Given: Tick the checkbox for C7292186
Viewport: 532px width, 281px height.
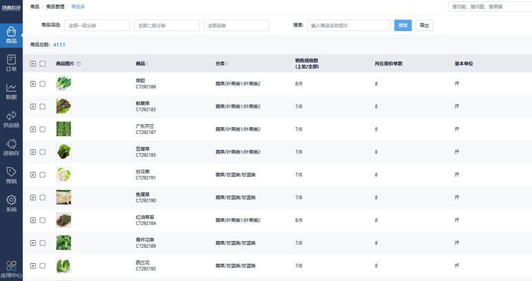Looking at the screenshot, I should click(42, 84).
